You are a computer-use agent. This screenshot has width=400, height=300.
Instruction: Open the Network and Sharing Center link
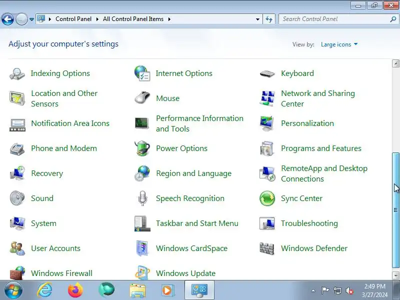click(x=318, y=98)
